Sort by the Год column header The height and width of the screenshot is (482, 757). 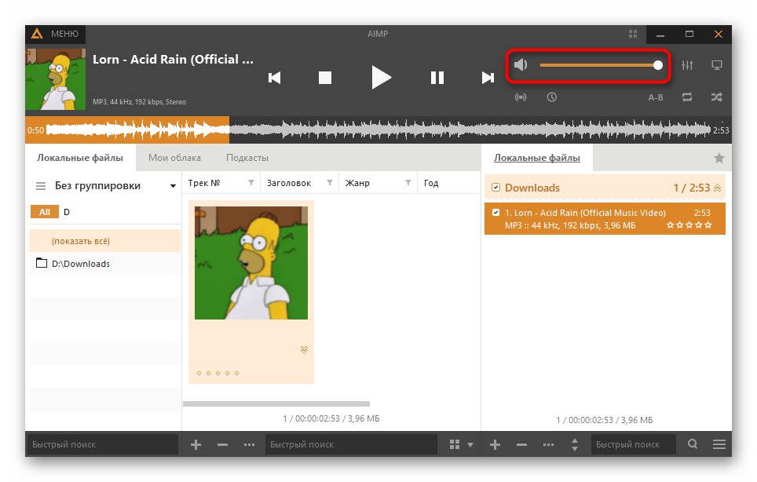431,183
